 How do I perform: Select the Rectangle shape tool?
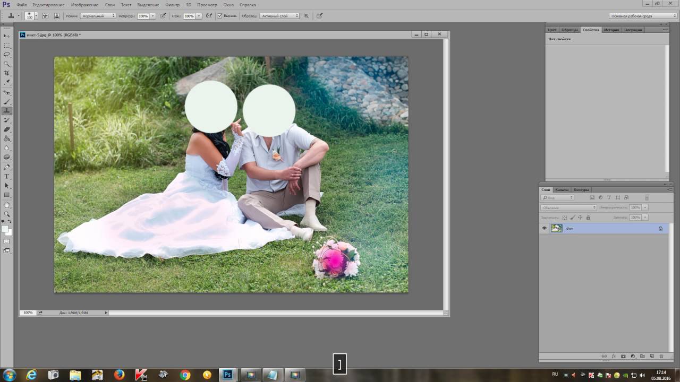click(x=7, y=195)
